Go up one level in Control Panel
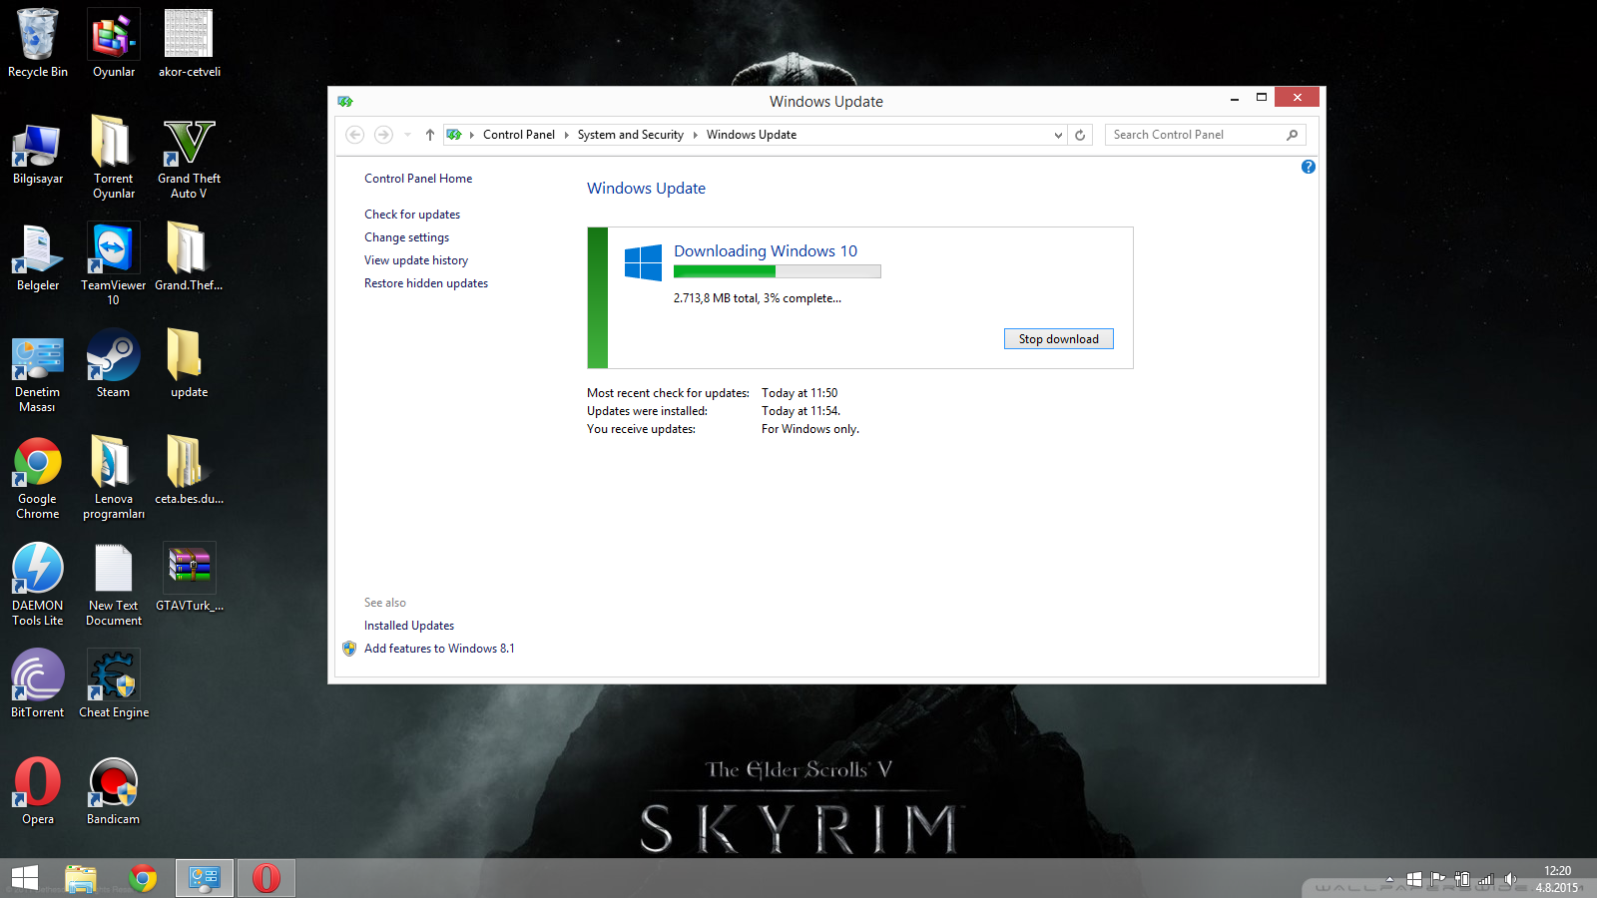Image resolution: width=1597 pixels, height=898 pixels. point(430,135)
